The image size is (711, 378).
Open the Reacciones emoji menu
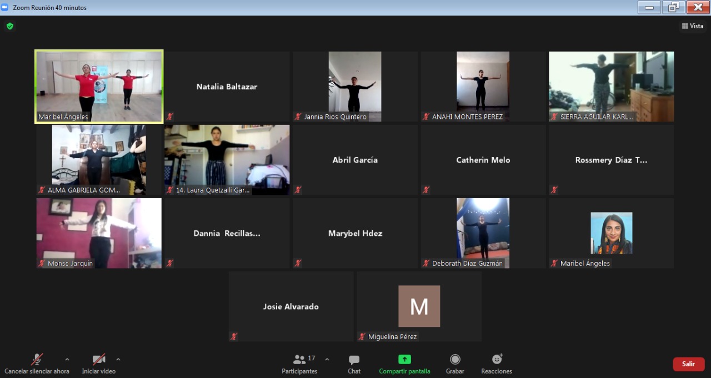[497, 360]
